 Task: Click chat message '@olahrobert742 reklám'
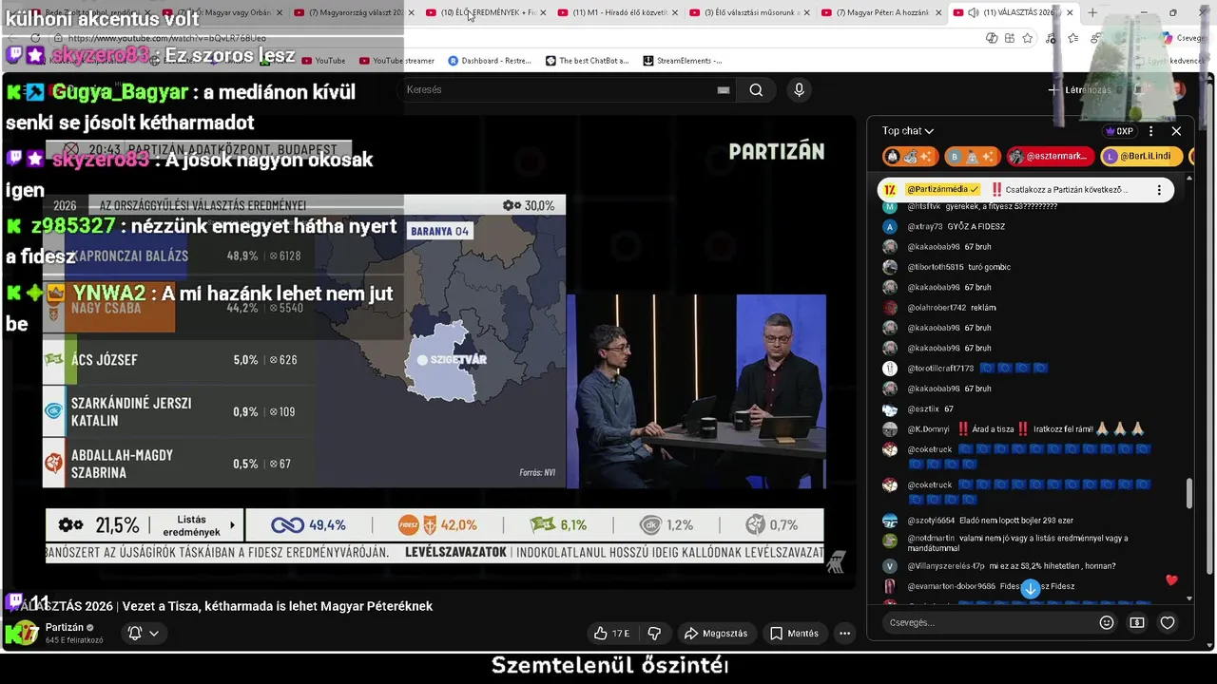[951, 308]
